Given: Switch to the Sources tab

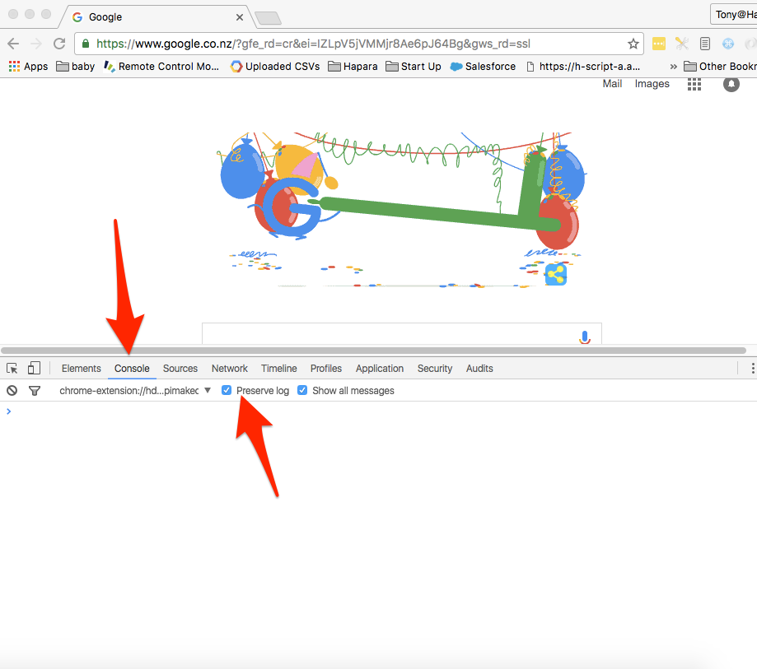Looking at the screenshot, I should (180, 369).
